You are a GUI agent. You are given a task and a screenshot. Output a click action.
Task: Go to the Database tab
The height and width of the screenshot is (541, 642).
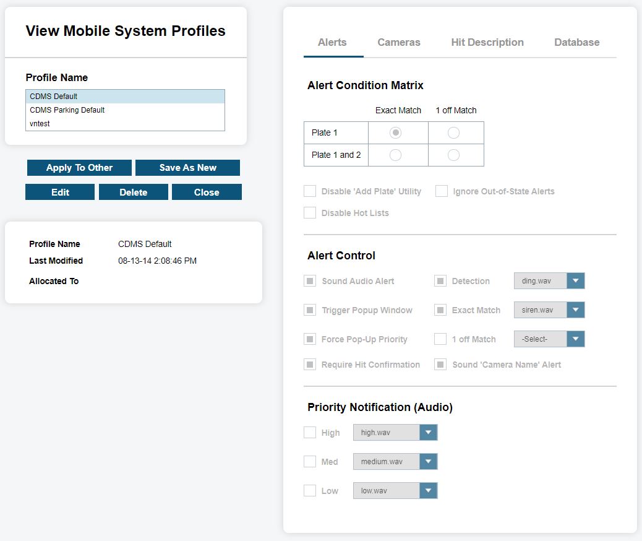click(576, 43)
